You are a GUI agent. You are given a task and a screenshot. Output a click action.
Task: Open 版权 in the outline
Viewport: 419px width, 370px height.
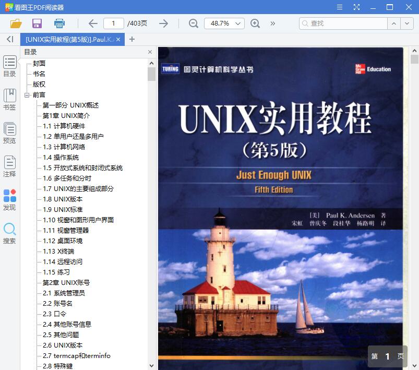point(39,84)
